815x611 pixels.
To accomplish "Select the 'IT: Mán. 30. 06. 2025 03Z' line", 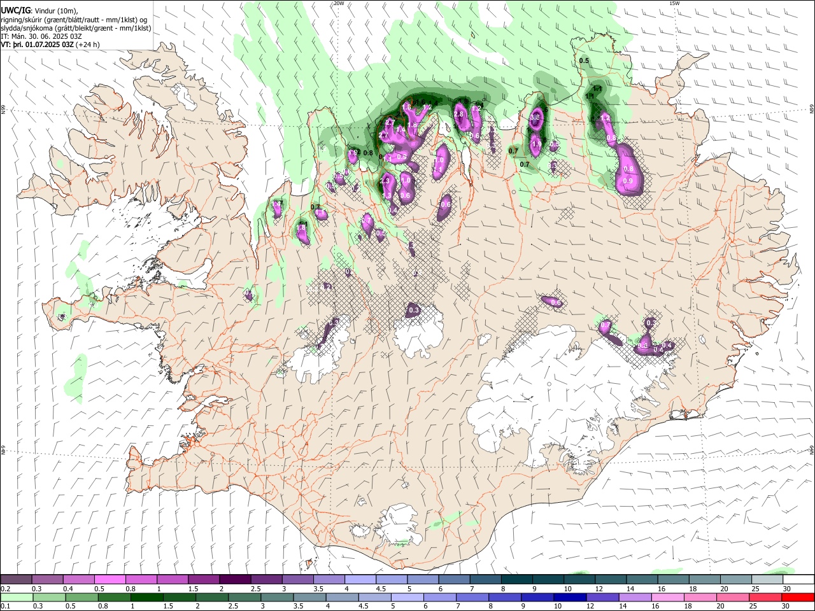I will coord(41,37).
